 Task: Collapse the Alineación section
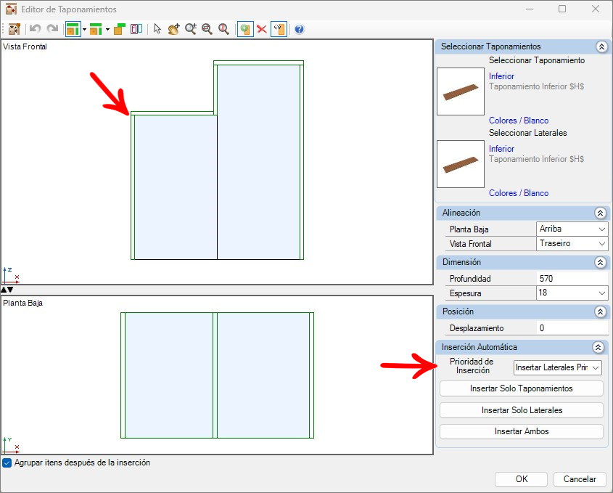(600, 213)
